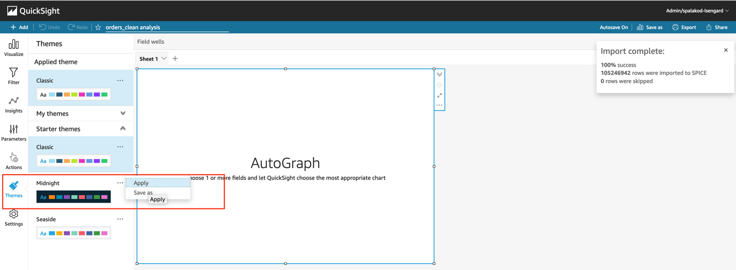Expand the Field wells bar

tap(151, 42)
